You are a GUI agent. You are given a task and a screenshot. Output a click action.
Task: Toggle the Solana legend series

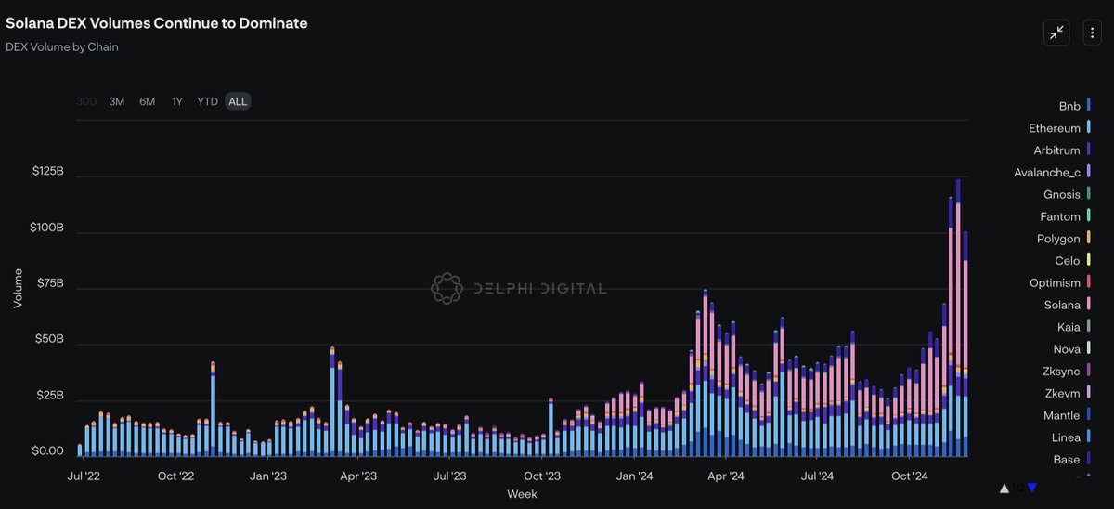click(1068, 305)
